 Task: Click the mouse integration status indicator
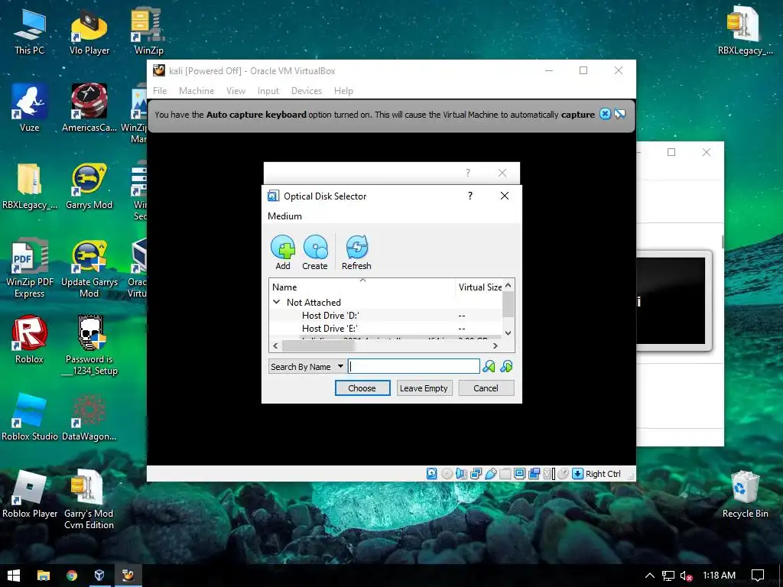click(563, 474)
